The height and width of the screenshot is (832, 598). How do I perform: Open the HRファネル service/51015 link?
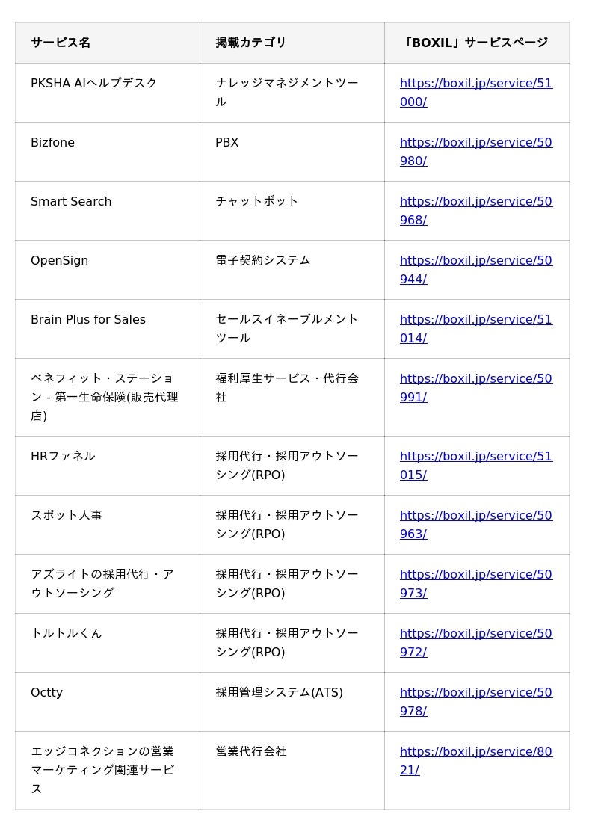[476, 466]
